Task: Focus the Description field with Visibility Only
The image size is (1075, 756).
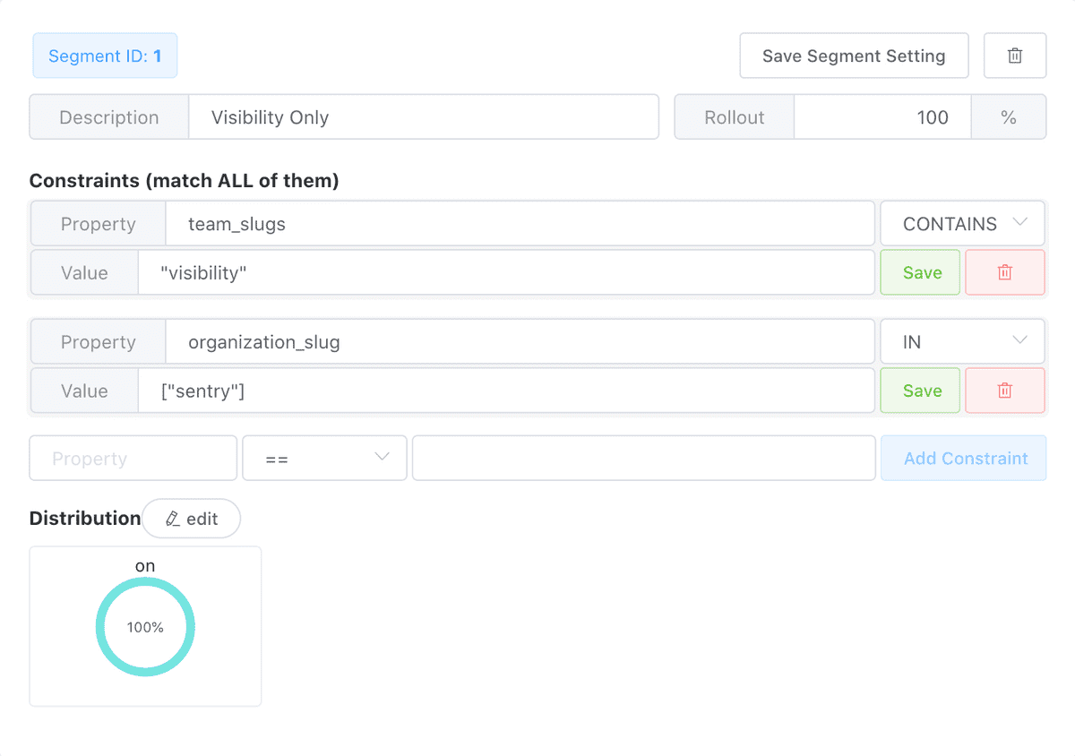Action: [x=424, y=117]
